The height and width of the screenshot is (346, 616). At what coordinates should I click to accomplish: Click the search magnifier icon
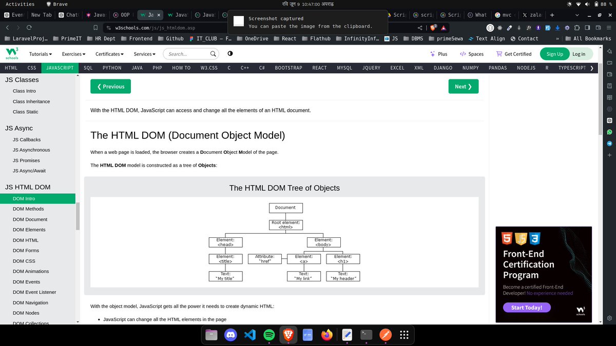(x=213, y=53)
